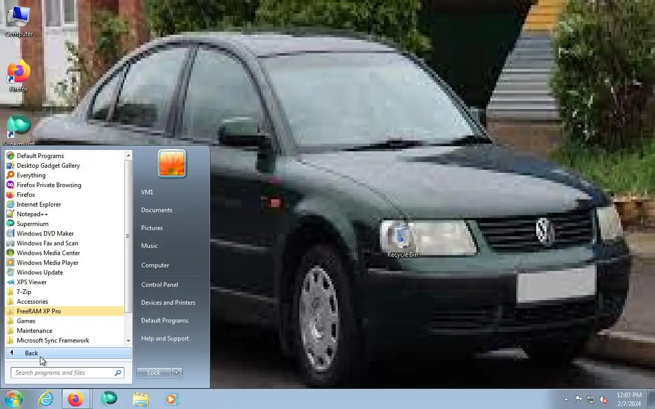The width and height of the screenshot is (655, 409).
Task: Go Back to the pinned programs view
Action: (x=69, y=353)
